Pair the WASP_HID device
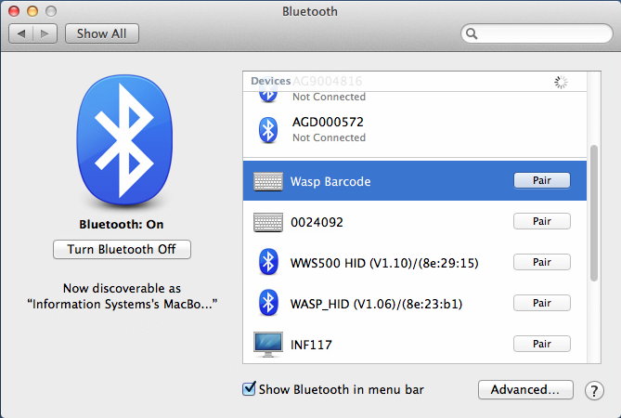This screenshot has height=418, width=621. [542, 303]
